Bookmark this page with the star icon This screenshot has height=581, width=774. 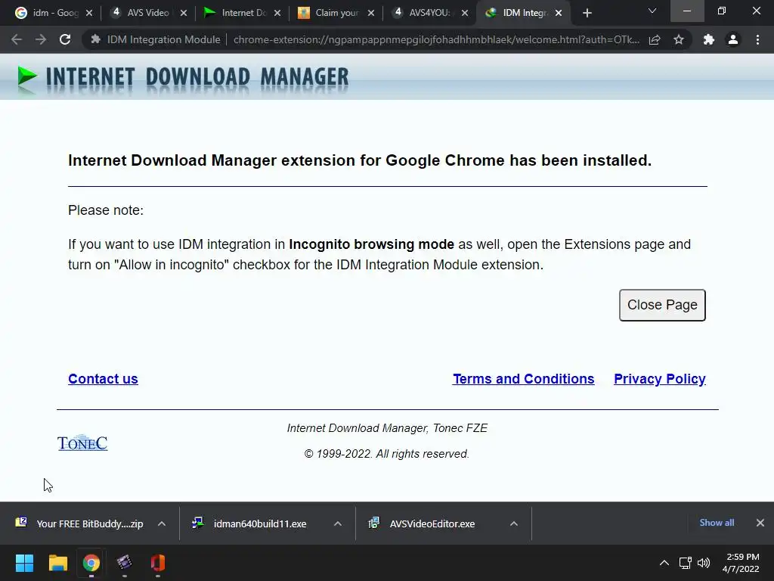pyautogui.click(x=679, y=39)
